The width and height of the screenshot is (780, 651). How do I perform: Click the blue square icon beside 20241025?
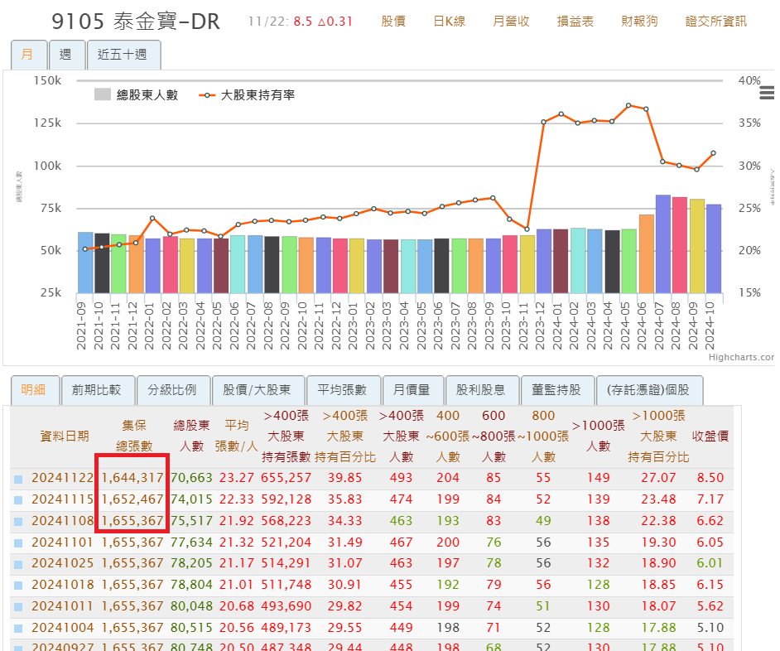(18, 563)
